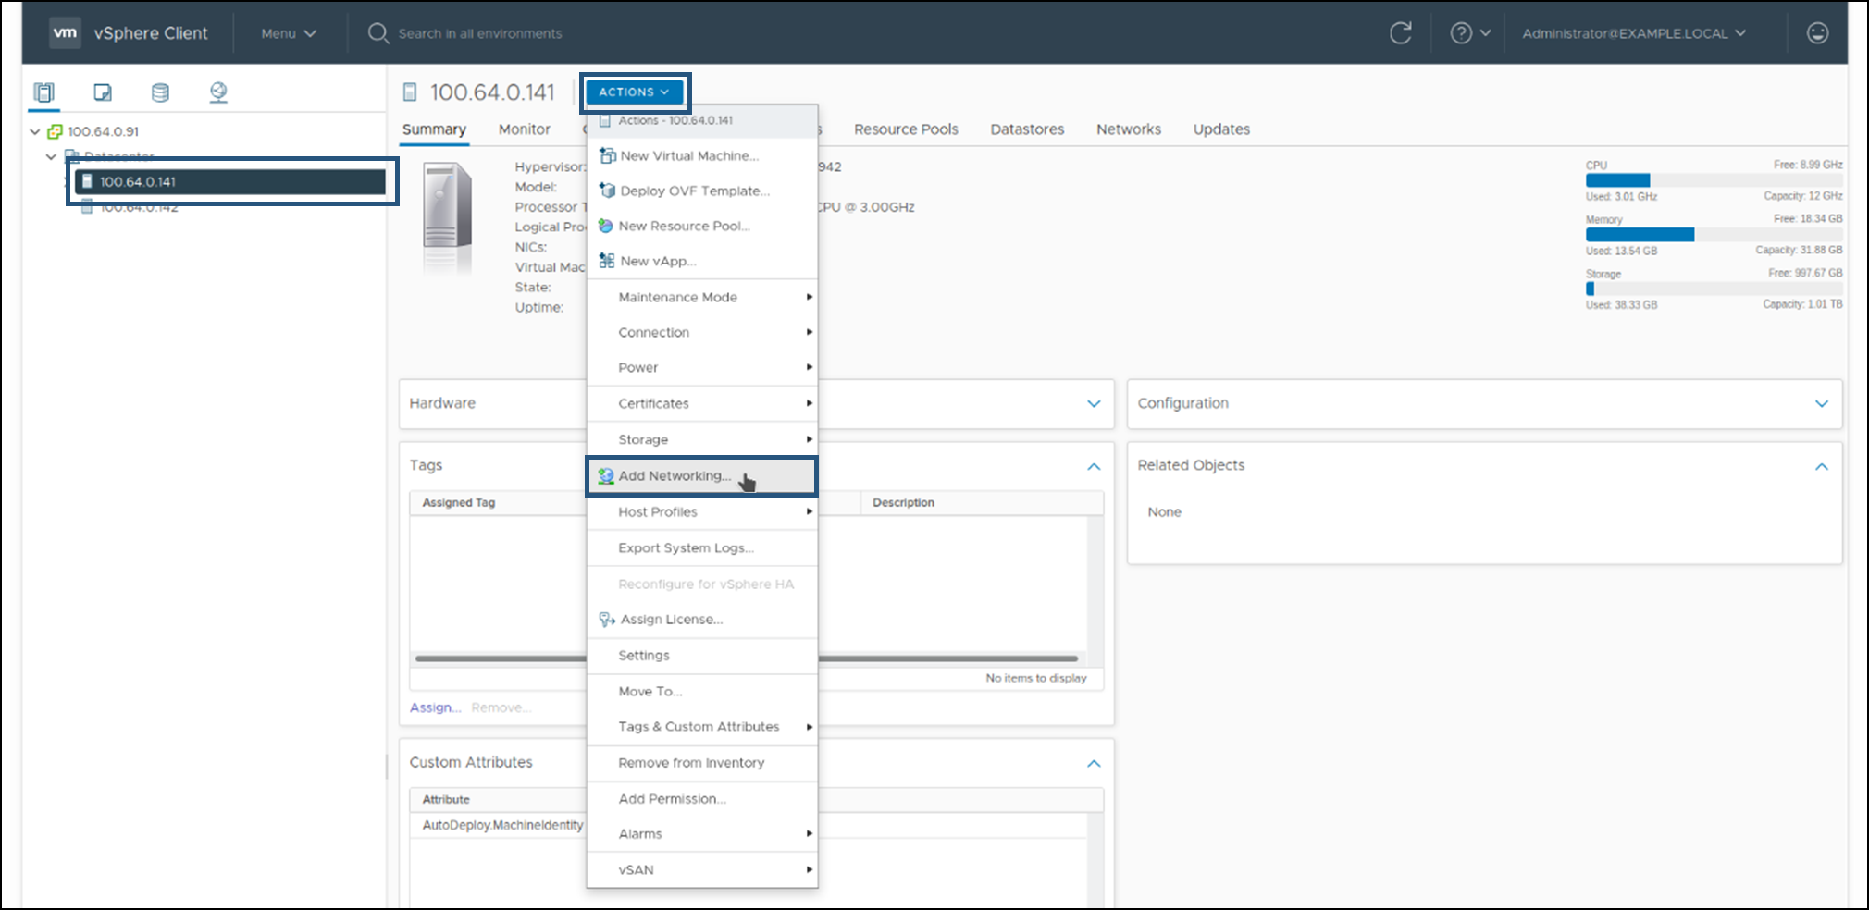Image resolution: width=1869 pixels, height=910 pixels.
Task: Expand Certificates submenu
Action: pyautogui.click(x=702, y=403)
